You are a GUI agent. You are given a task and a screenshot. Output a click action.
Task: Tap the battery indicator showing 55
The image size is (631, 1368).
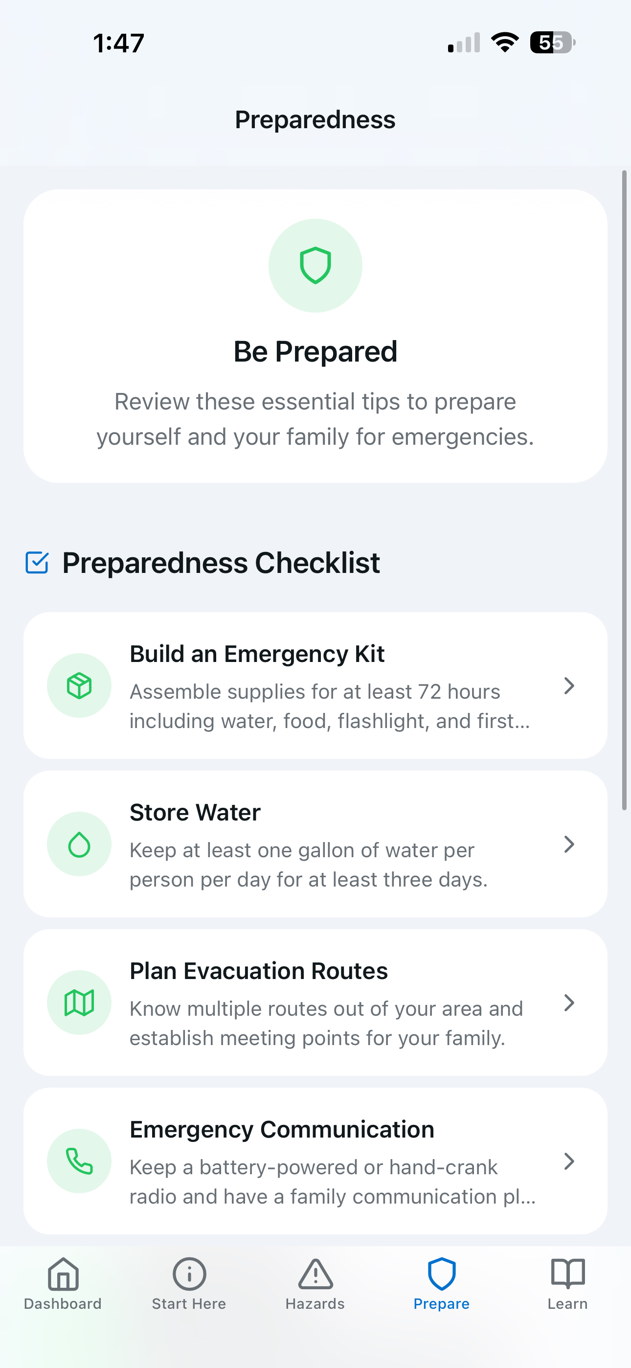[552, 43]
